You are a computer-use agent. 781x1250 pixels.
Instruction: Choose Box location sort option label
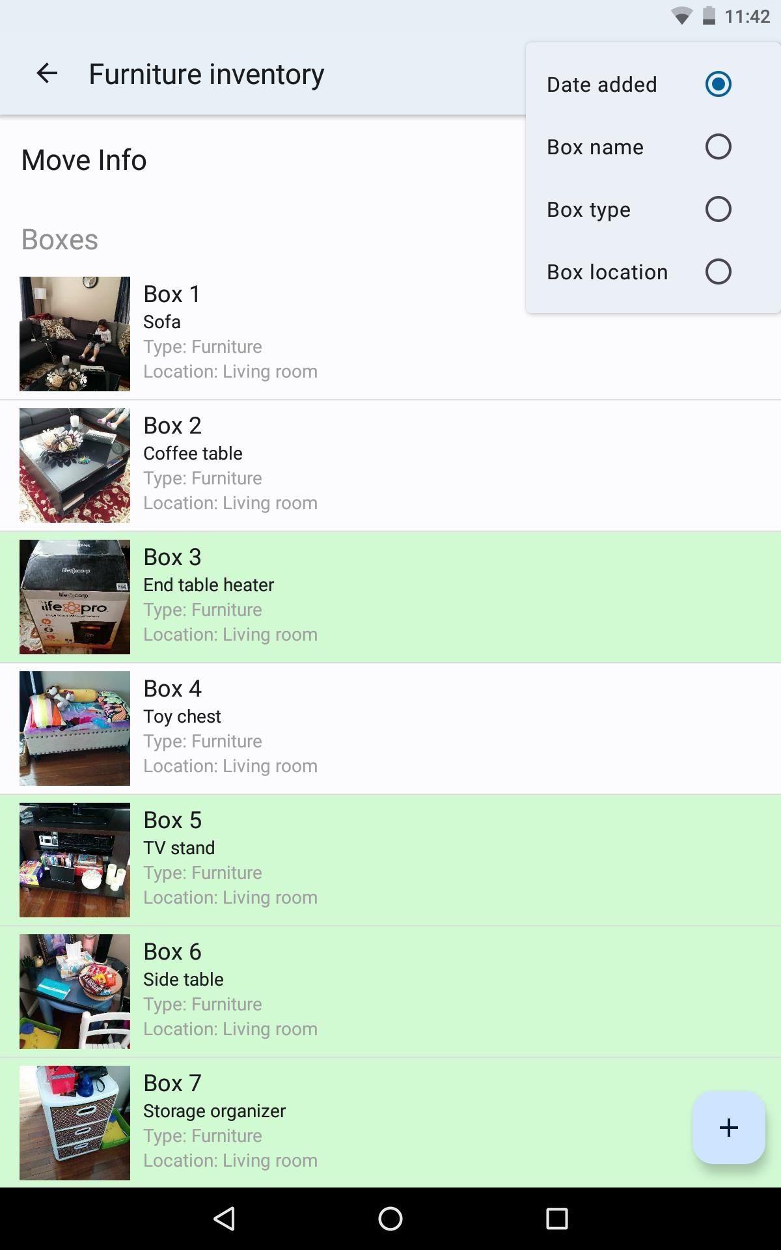tap(607, 272)
